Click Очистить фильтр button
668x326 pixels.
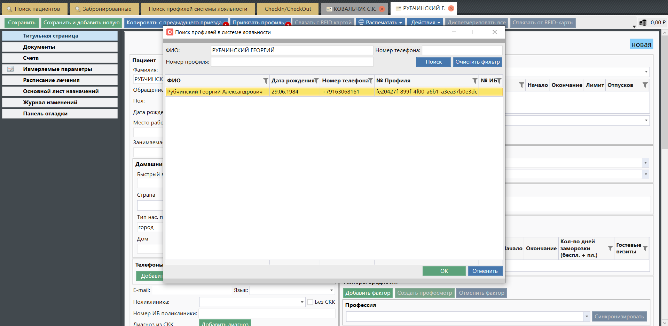coord(477,62)
